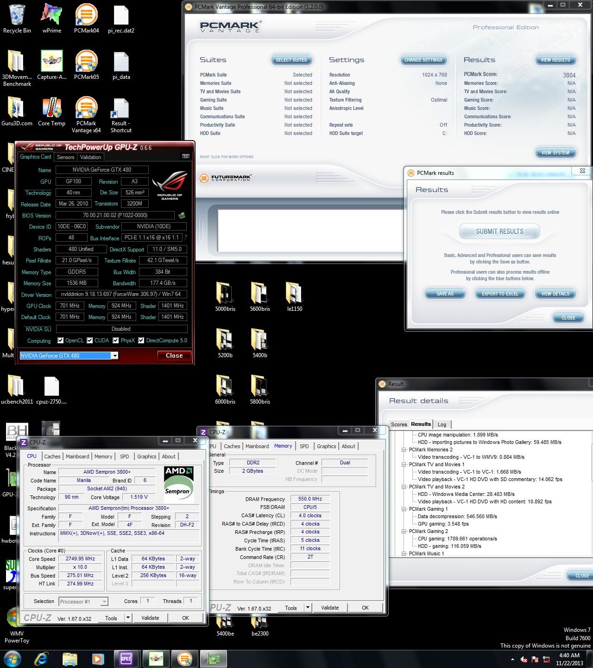Click the CPU-Z taskbar button
The width and height of the screenshot is (593, 668).
(126, 658)
